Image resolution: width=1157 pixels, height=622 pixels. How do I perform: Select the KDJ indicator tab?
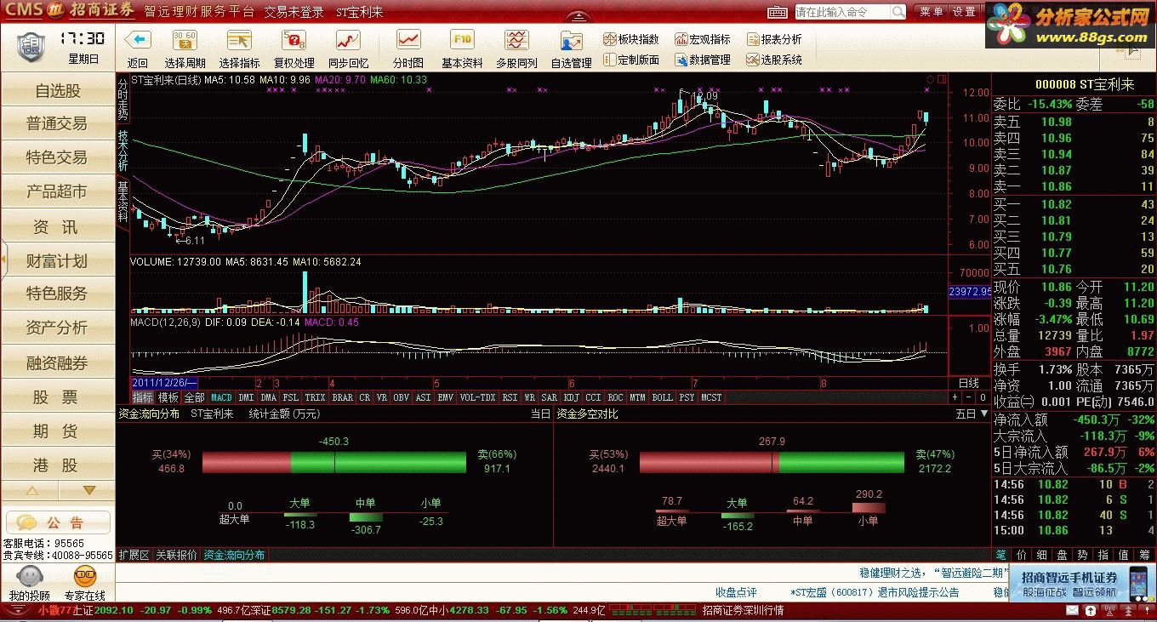click(571, 397)
